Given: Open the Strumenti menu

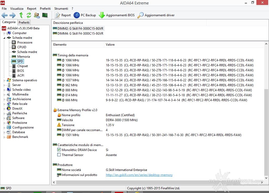Looking at the screenshot, I should tap(61, 9).
